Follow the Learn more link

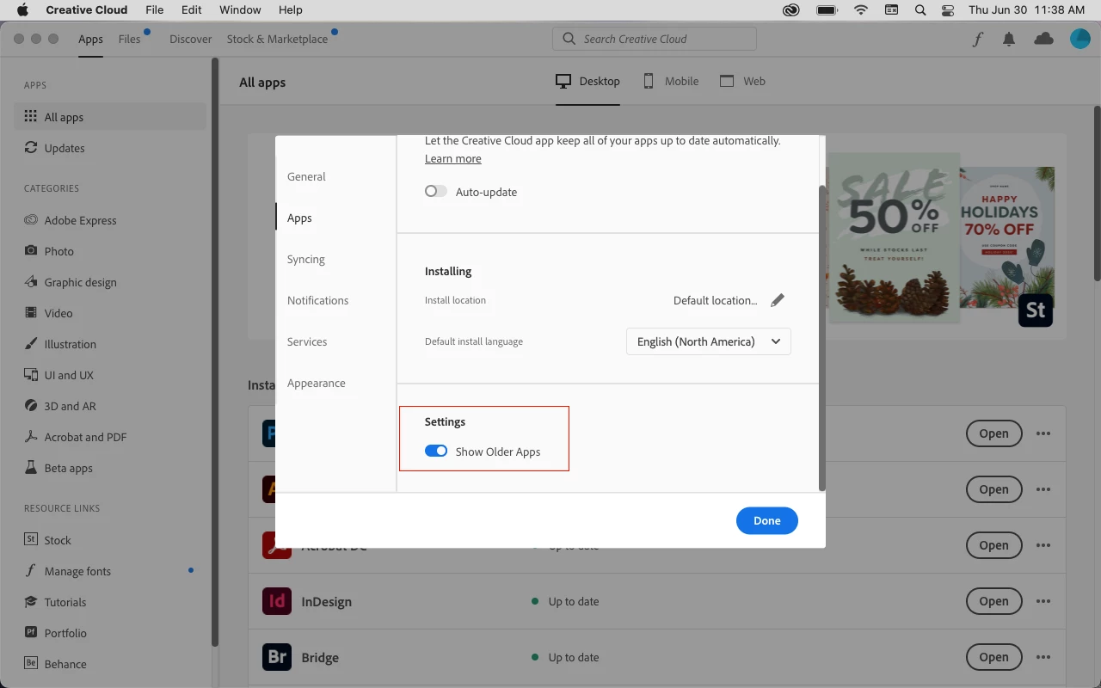(x=453, y=158)
